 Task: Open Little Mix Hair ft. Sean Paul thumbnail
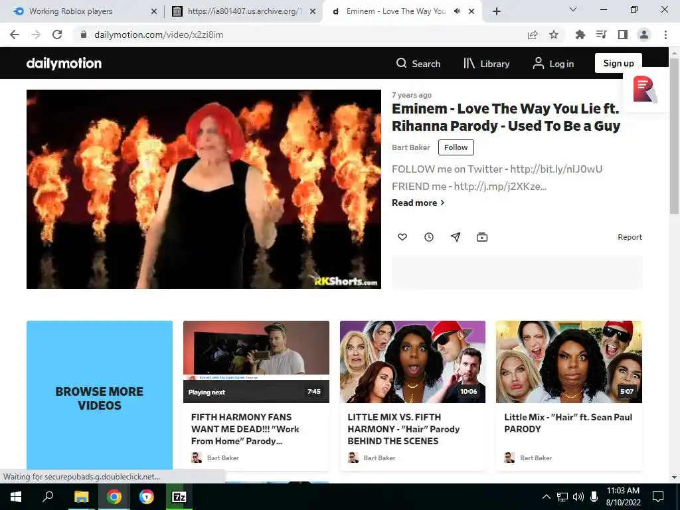tap(569, 362)
